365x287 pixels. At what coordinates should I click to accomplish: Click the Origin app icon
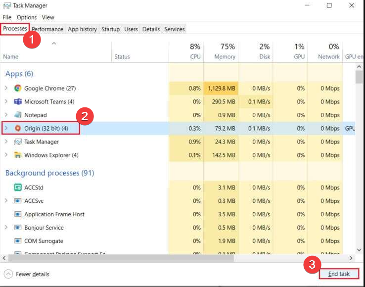18,128
